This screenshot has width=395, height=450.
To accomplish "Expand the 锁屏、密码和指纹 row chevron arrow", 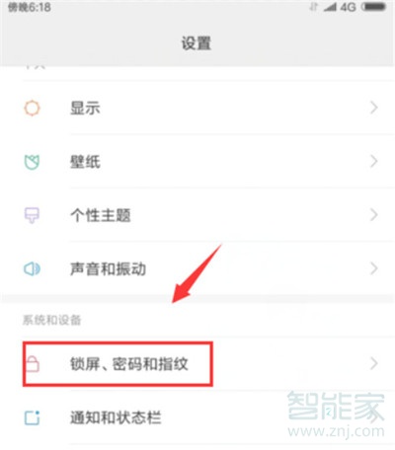I will (x=373, y=363).
